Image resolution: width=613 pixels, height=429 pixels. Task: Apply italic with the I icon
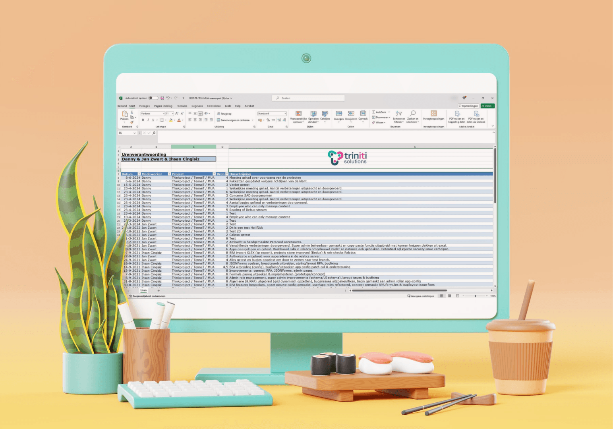point(148,120)
